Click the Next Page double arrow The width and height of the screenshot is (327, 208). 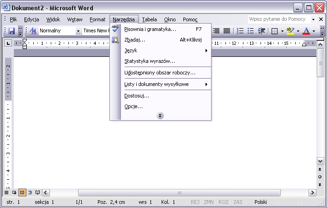pos(320,184)
